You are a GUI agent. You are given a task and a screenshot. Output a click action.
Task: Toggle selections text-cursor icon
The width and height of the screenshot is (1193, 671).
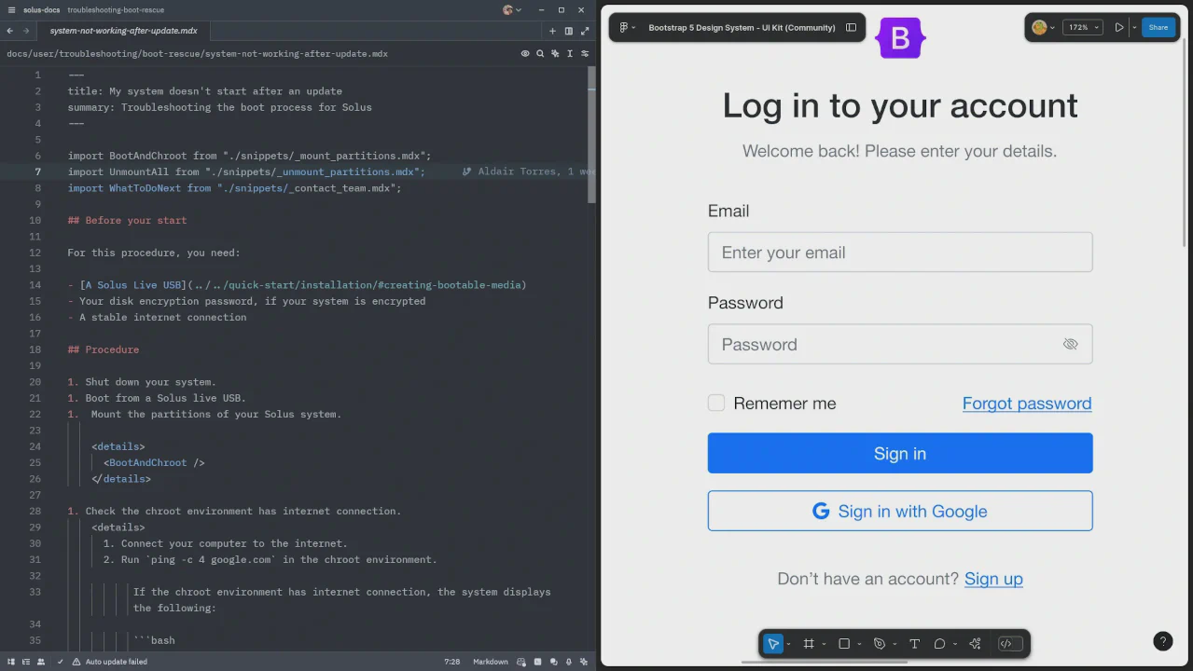[x=570, y=54]
